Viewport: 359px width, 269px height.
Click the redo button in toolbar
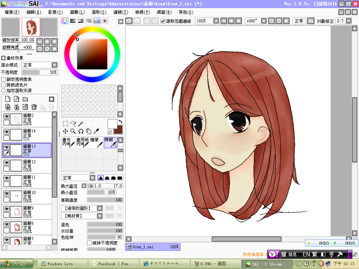(x=137, y=21)
